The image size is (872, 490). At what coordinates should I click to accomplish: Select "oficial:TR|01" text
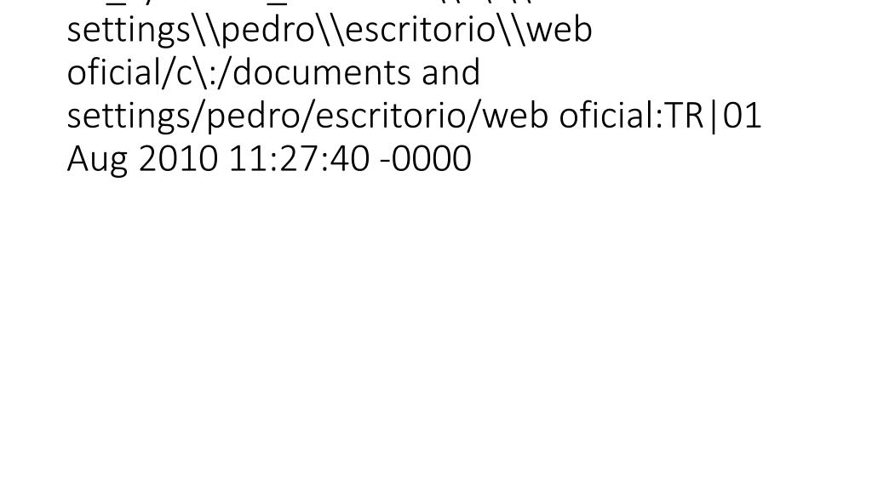(660, 116)
